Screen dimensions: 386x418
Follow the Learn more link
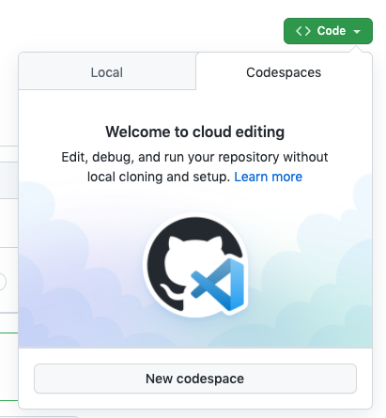click(x=269, y=177)
